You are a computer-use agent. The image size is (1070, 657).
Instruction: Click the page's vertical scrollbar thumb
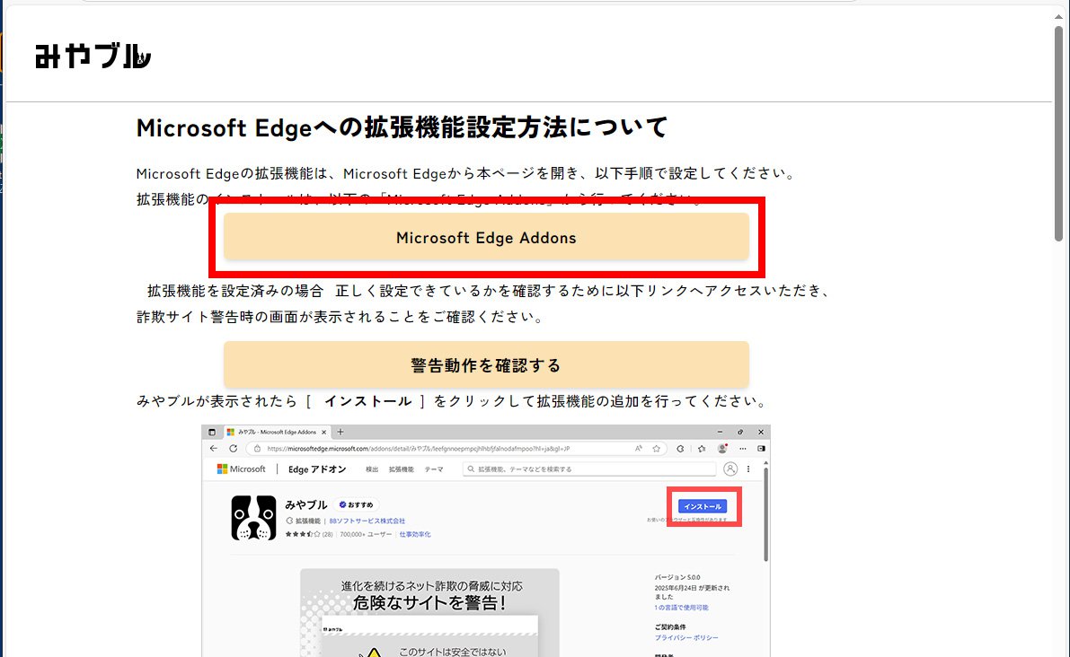1058,133
